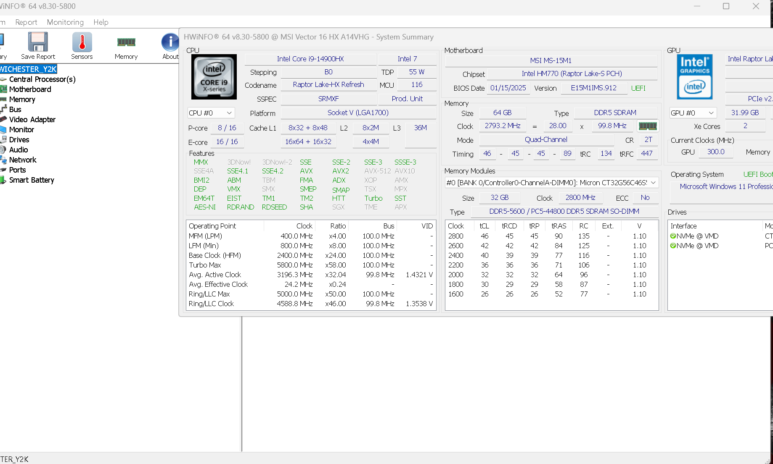Click the Audio tree icon
Image resolution: width=773 pixels, height=464 pixels.
[3, 149]
